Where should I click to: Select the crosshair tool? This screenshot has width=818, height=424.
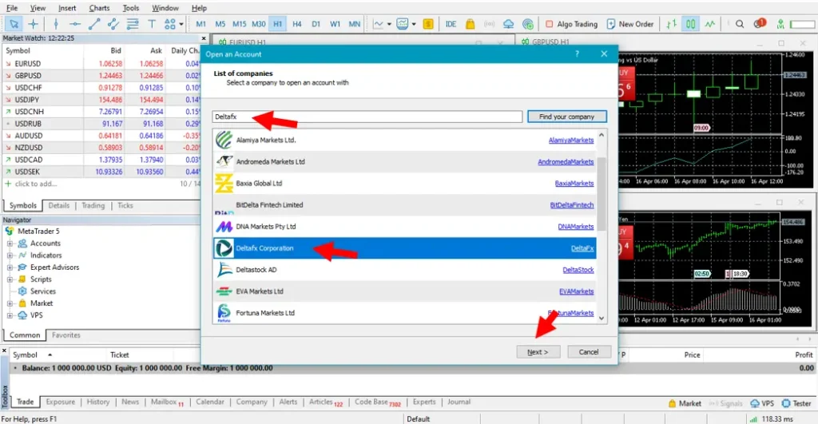click(33, 24)
